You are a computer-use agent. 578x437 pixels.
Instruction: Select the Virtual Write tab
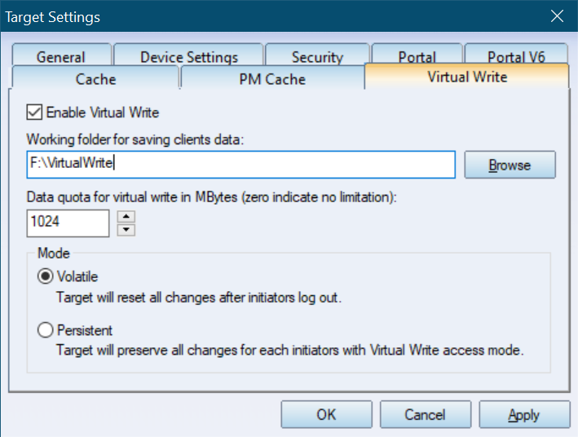pyautogui.click(x=467, y=77)
